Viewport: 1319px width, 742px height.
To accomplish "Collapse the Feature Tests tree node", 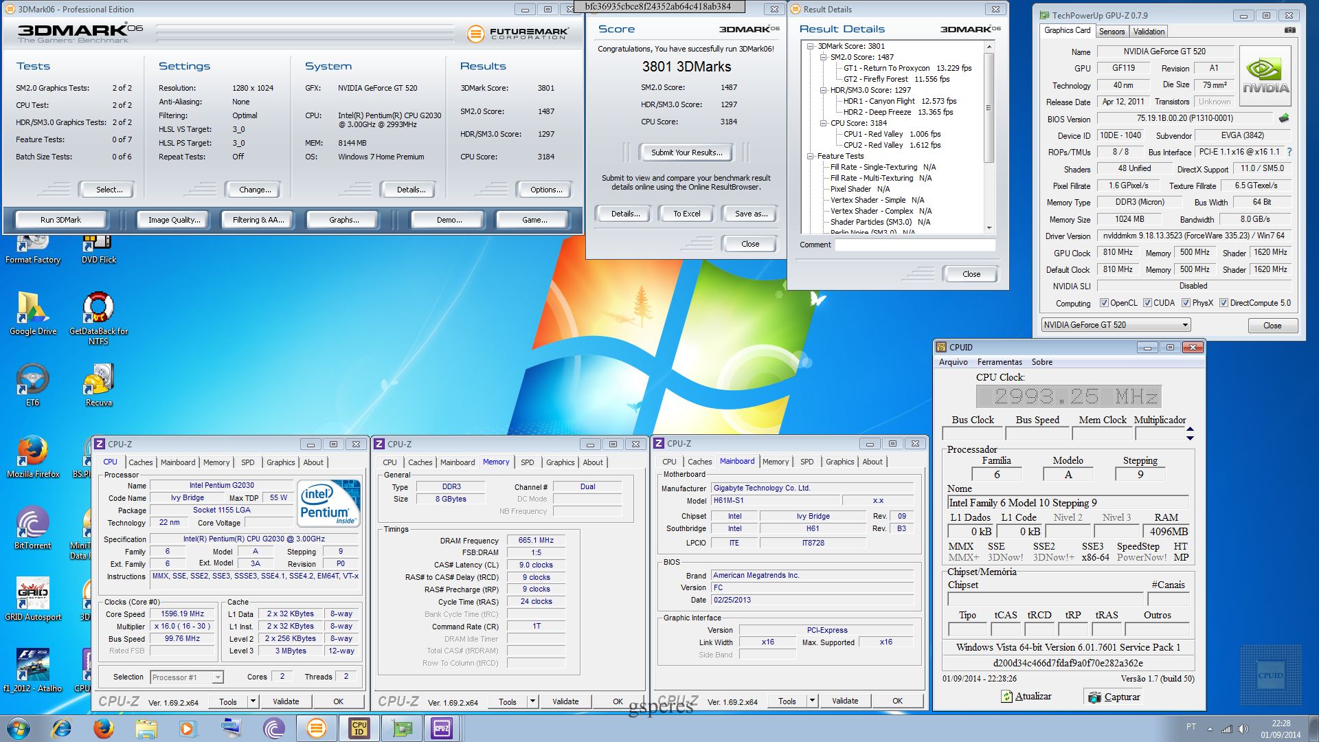I will pos(811,156).
